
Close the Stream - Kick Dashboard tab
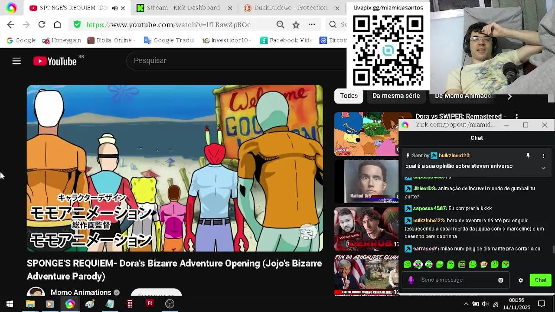pos(230,8)
